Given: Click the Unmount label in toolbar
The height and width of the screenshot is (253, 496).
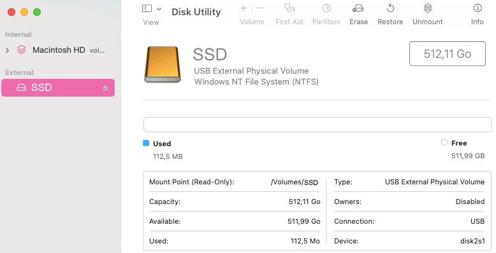Looking at the screenshot, I should (428, 22).
